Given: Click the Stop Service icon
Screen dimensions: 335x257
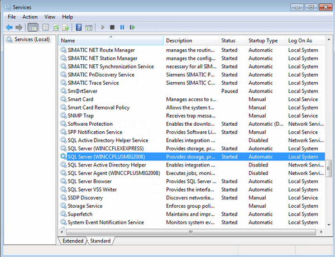Looking at the screenshot, I should click(112, 27).
